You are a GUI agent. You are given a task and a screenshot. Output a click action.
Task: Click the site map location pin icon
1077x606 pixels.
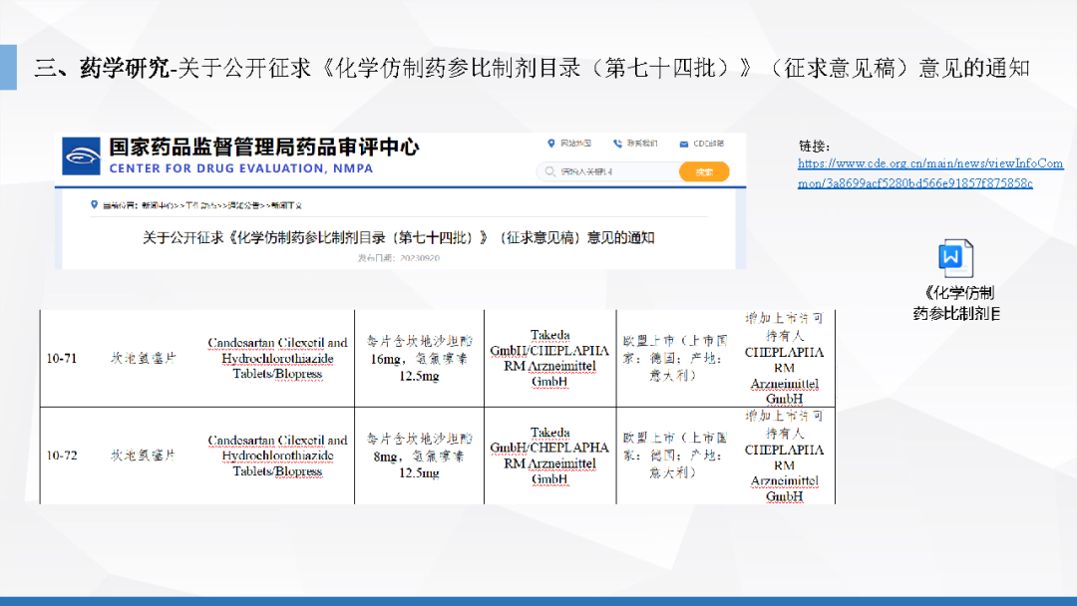[x=551, y=144]
